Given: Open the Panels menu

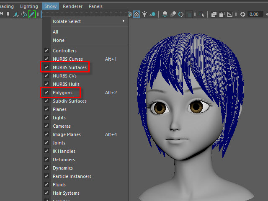Looking at the screenshot, I should [x=95, y=6].
